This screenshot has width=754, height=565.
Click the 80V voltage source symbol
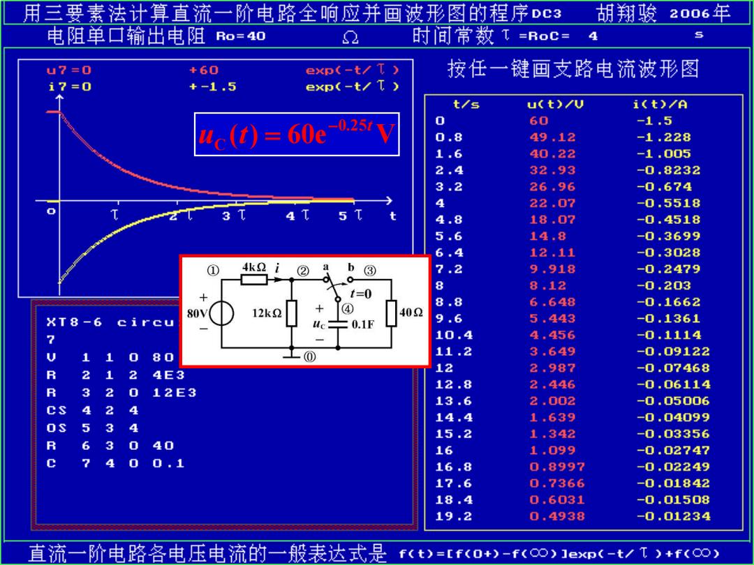coord(222,314)
